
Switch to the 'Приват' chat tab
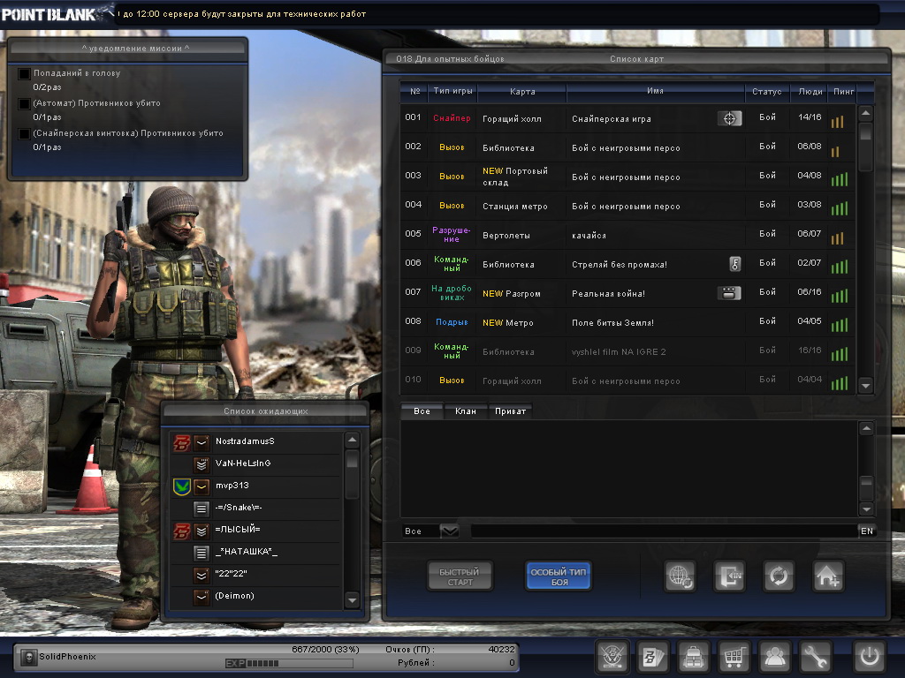click(x=511, y=411)
